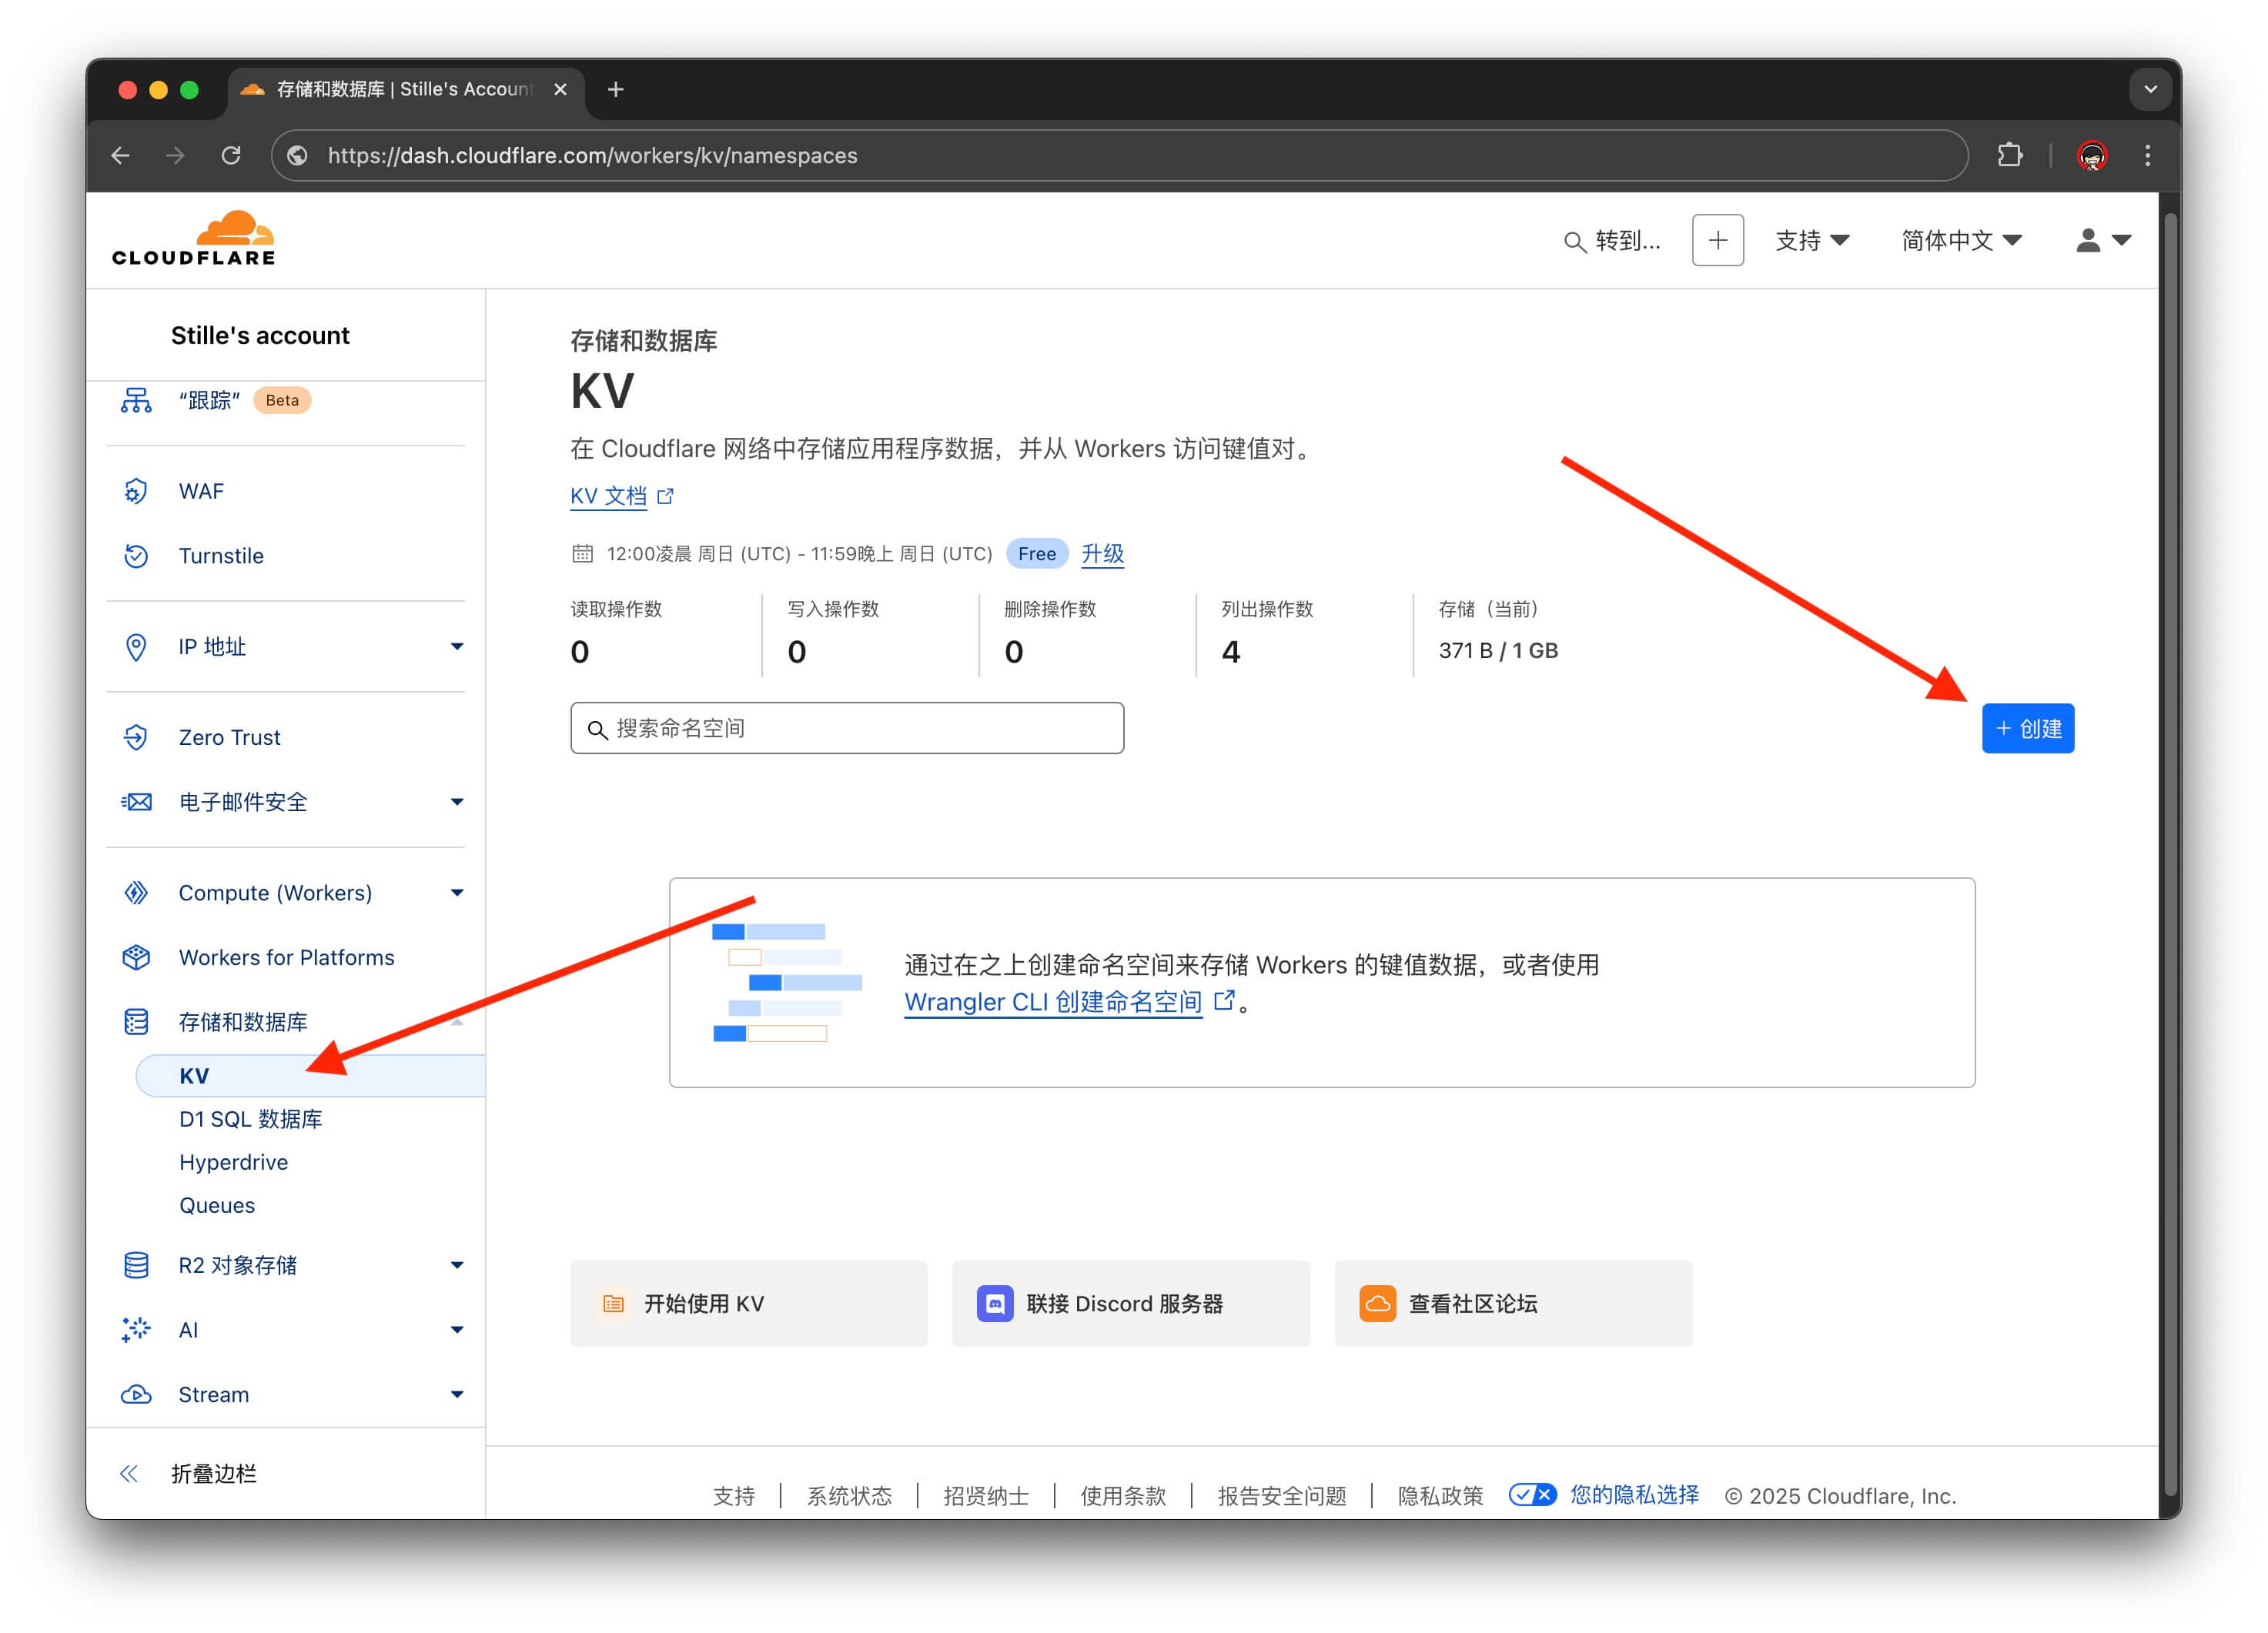
Task: Click the Turnstile icon in sidebar
Action: coord(136,556)
